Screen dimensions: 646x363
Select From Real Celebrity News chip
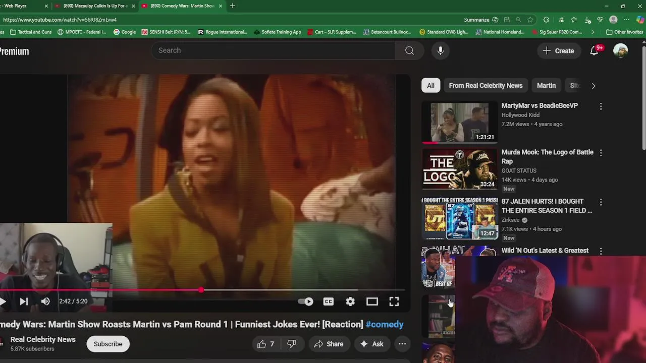(486, 85)
